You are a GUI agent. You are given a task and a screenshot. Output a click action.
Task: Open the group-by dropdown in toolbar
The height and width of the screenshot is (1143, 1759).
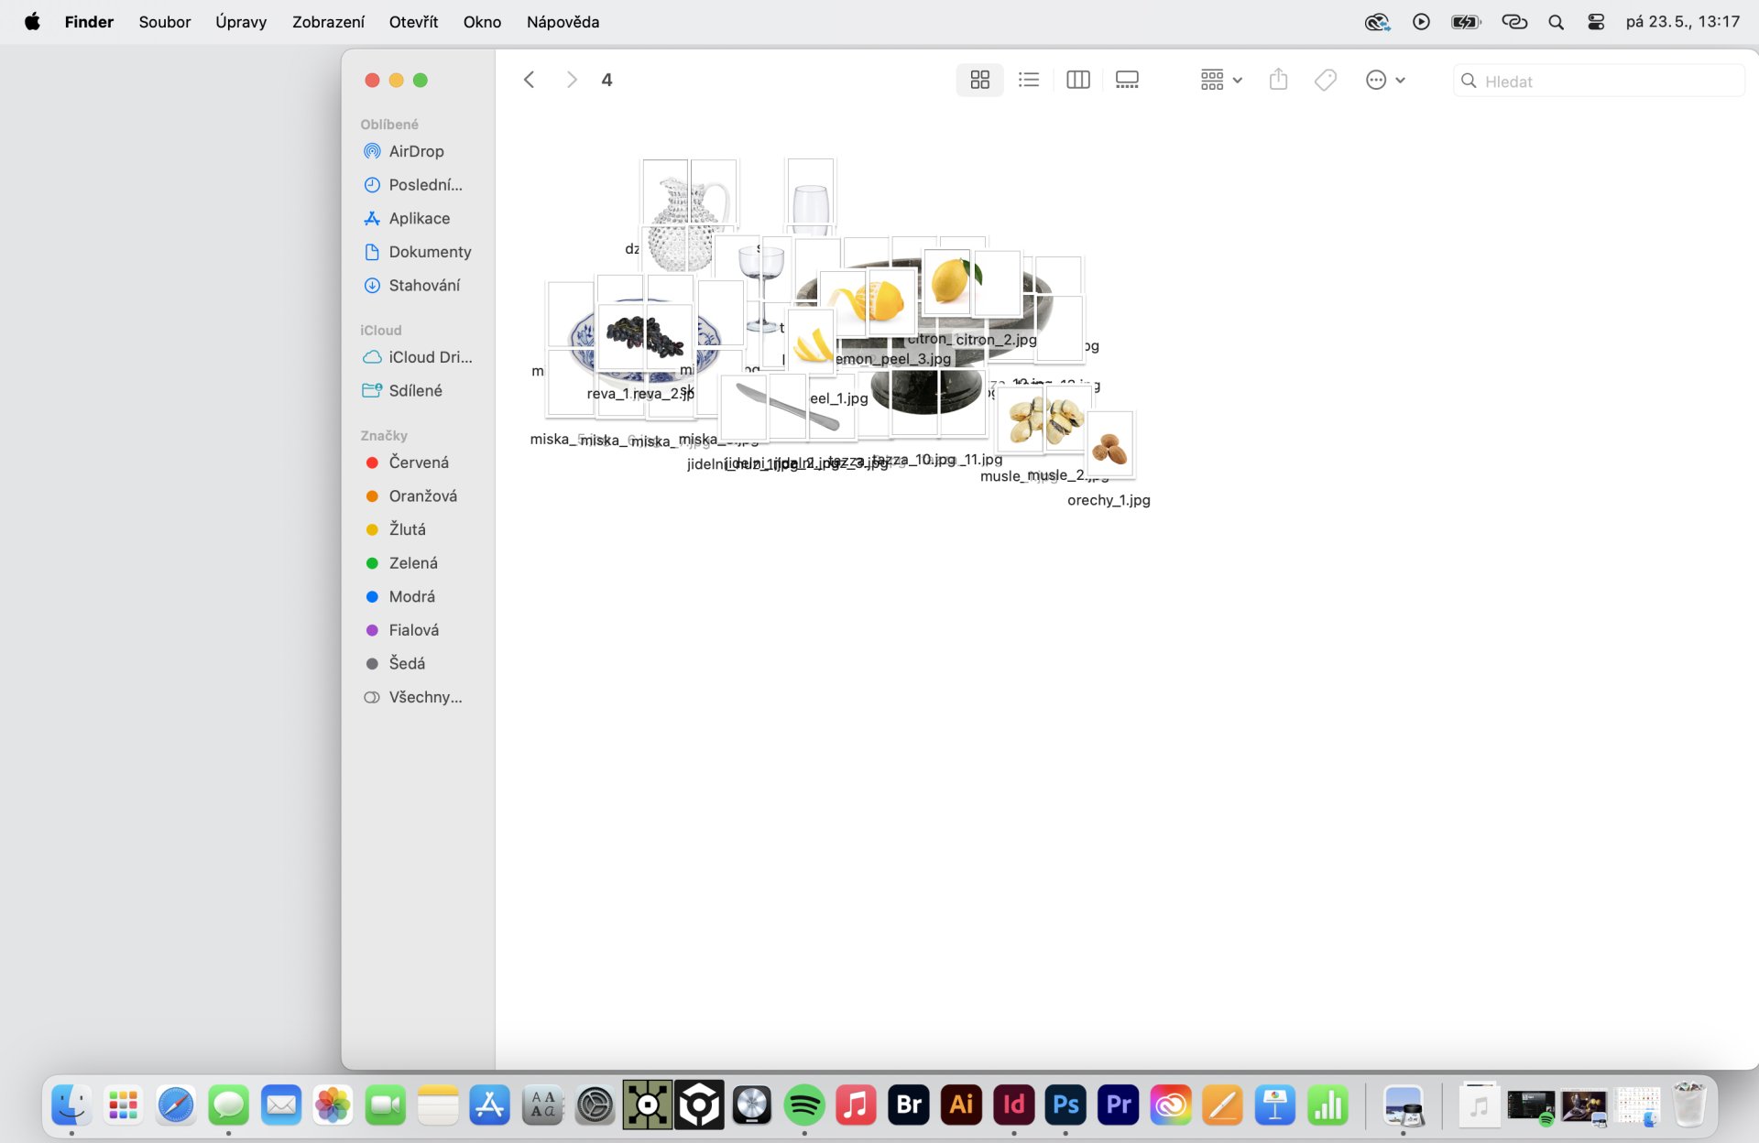click(x=1220, y=81)
